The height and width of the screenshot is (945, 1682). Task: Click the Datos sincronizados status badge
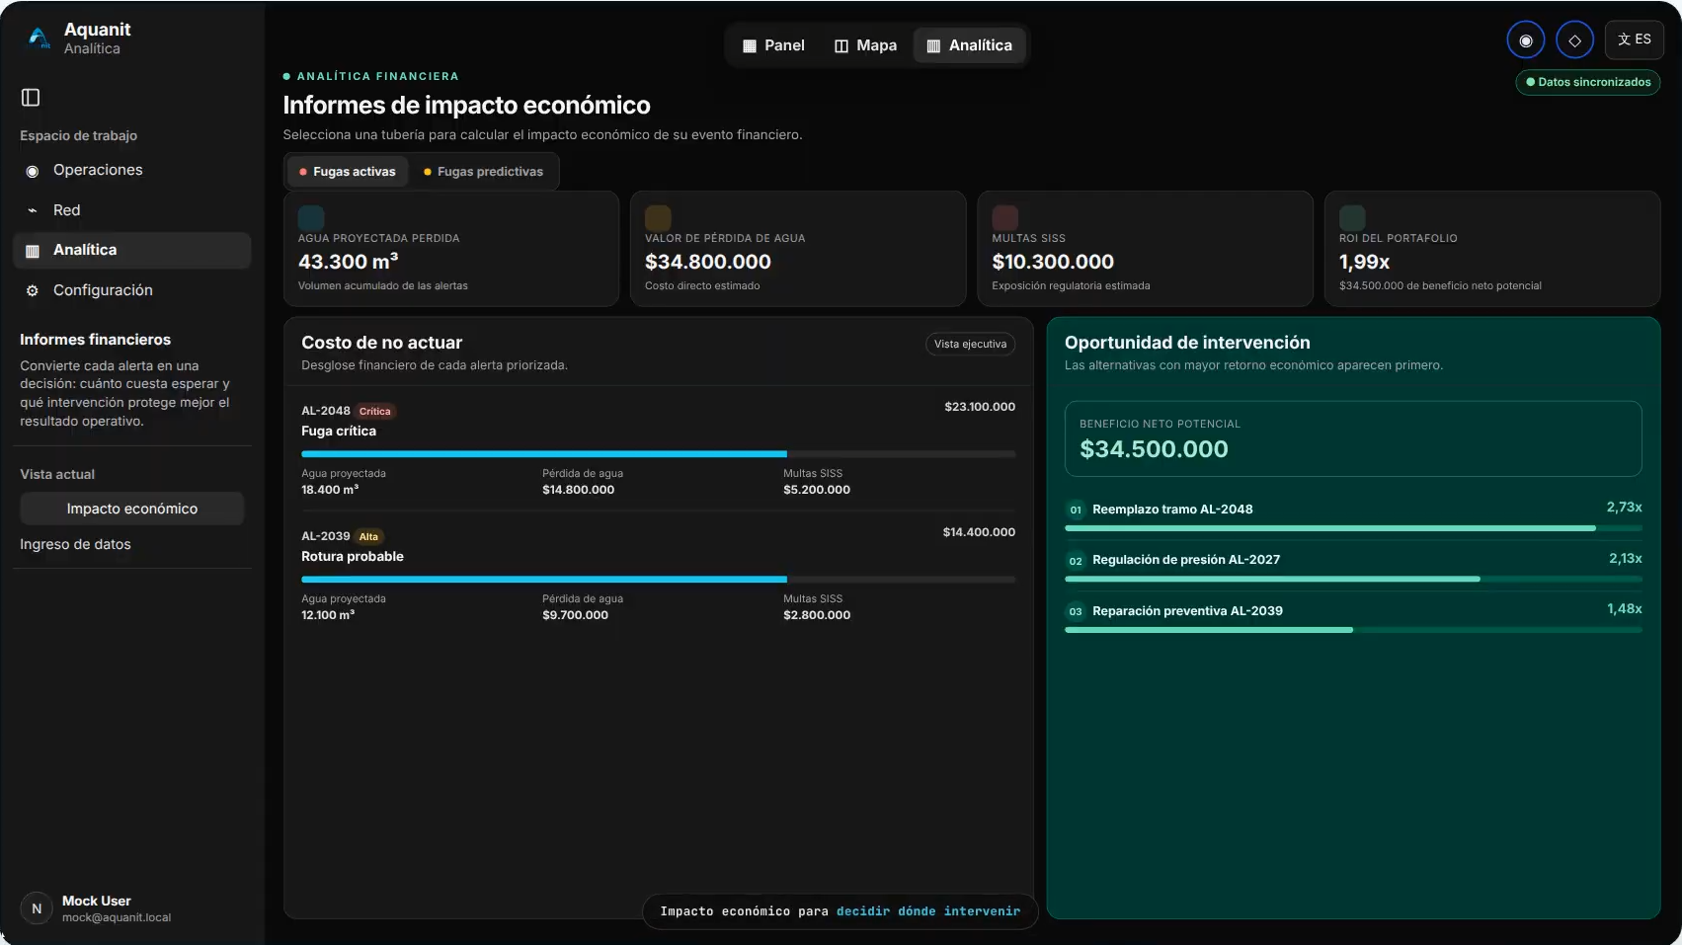[1588, 82]
